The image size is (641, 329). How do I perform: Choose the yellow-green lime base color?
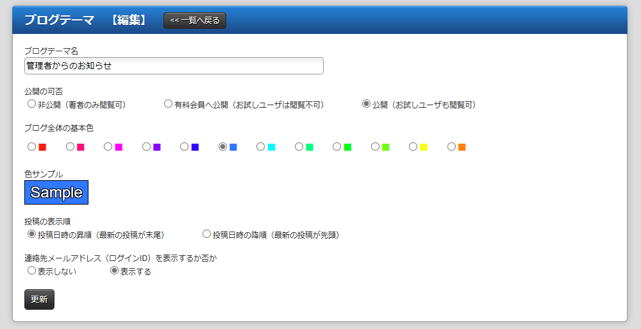click(375, 147)
